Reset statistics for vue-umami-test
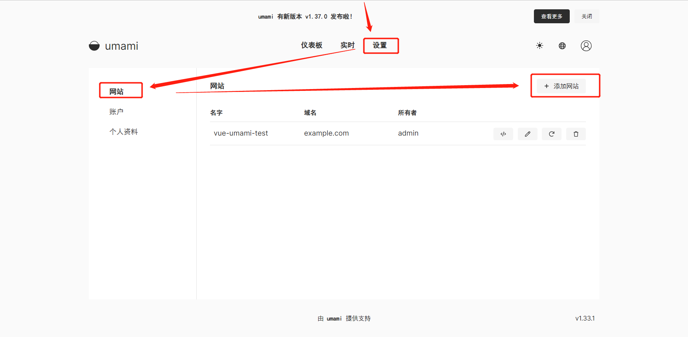This screenshot has height=337, width=688. [551, 134]
